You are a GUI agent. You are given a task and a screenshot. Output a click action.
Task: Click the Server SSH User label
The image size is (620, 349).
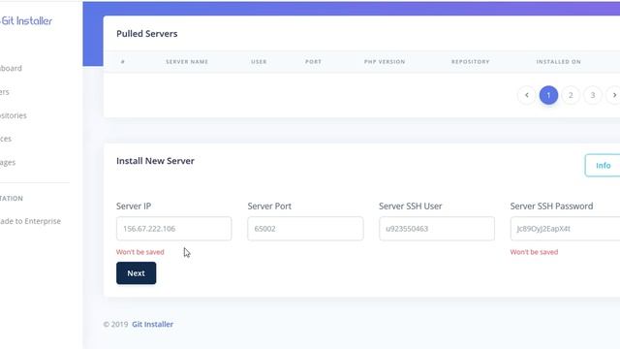(x=411, y=206)
